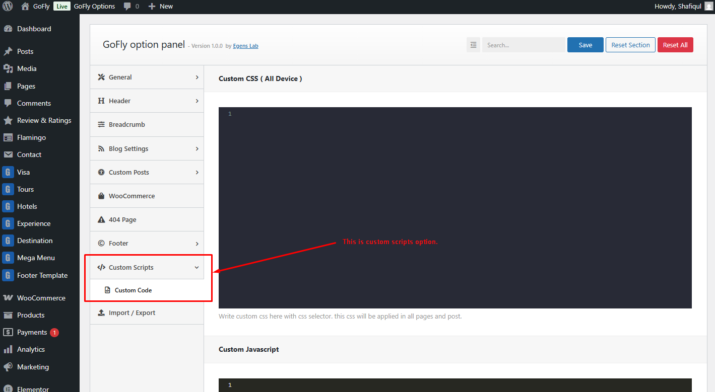This screenshot has height=392, width=715.
Task: Click the Footer Template label in sidebar
Action: point(42,275)
